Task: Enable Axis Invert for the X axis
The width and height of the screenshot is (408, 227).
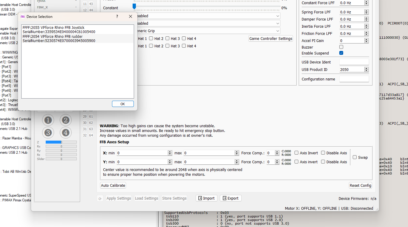Action: [x=297, y=153]
